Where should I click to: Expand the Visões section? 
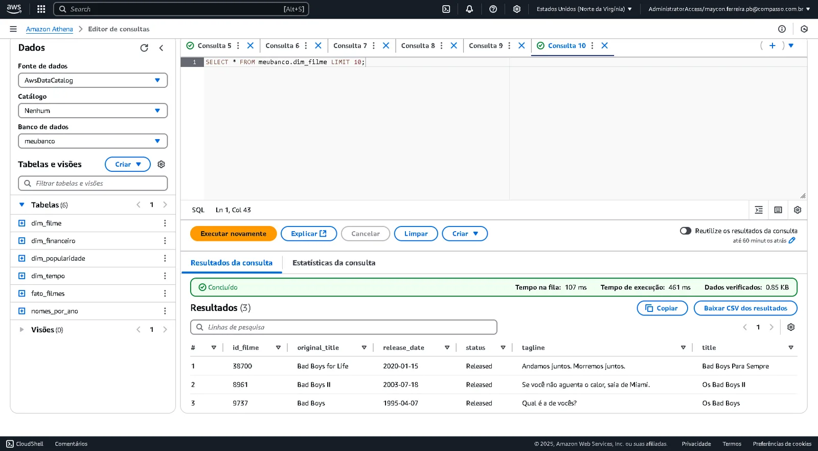tap(21, 330)
